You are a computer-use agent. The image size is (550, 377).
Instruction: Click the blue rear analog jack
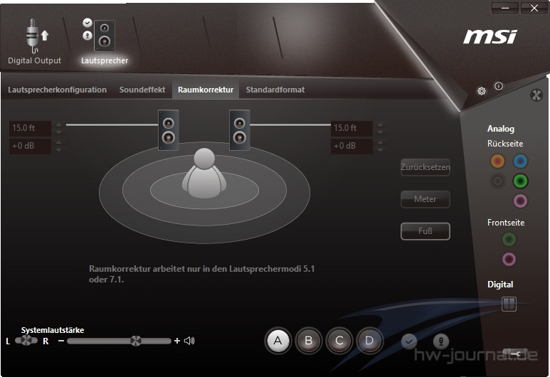tap(521, 161)
